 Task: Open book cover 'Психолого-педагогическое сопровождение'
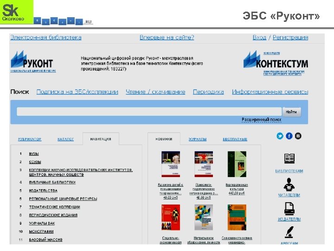click(x=204, y=164)
